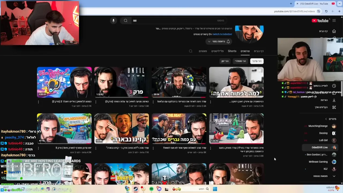Viewport: 343px width, 193px height.
Task: Click the search magnifier button
Action: [x=126, y=21]
